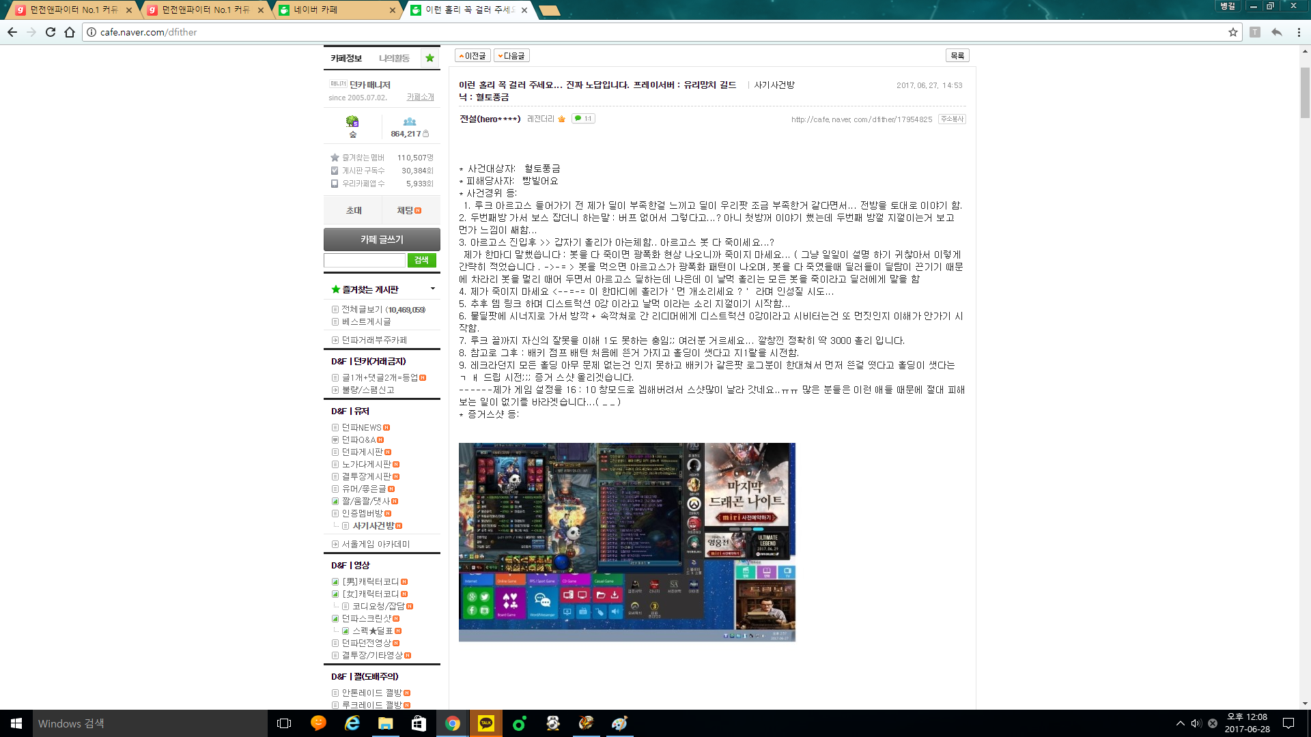Screen dimensions: 1311x737
Task: Switch to the first 던전앤파이터 browser tab
Action: pos(74,10)
